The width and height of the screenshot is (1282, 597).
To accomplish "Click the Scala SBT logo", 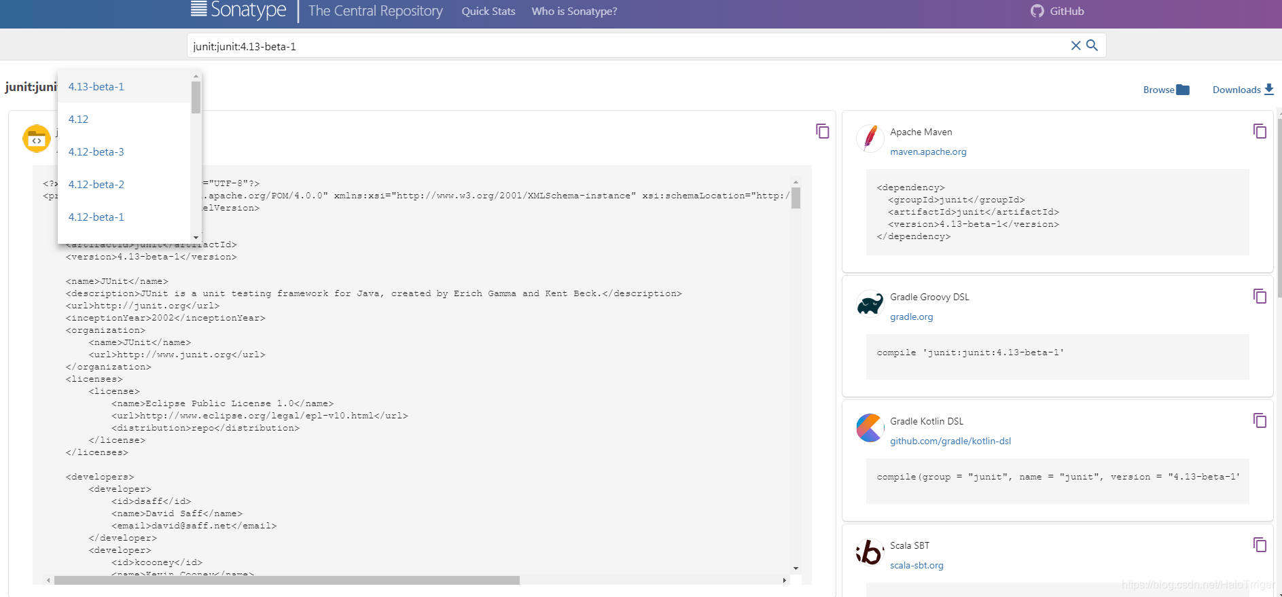I will pos(870,552).
